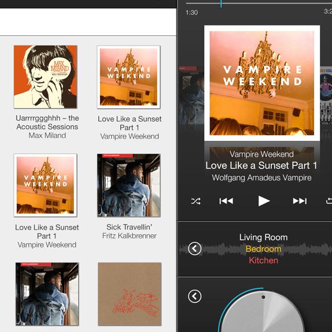Collapse the room selection panel arrow
This screenshot has height=332, width=332.
194,249
